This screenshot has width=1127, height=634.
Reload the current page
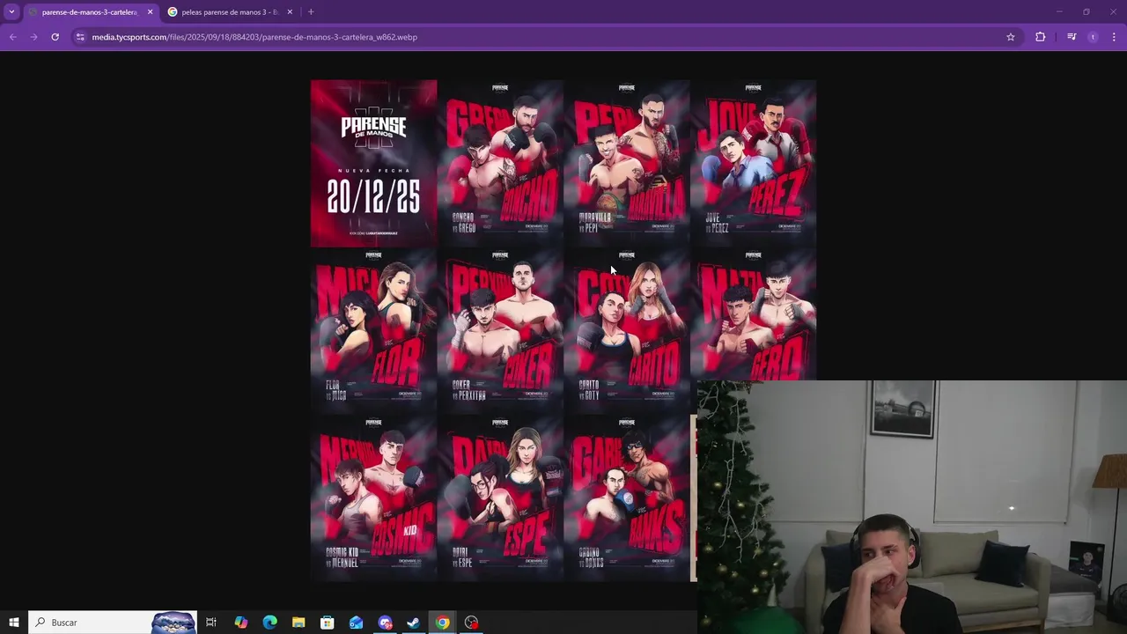tap(55, 37)
